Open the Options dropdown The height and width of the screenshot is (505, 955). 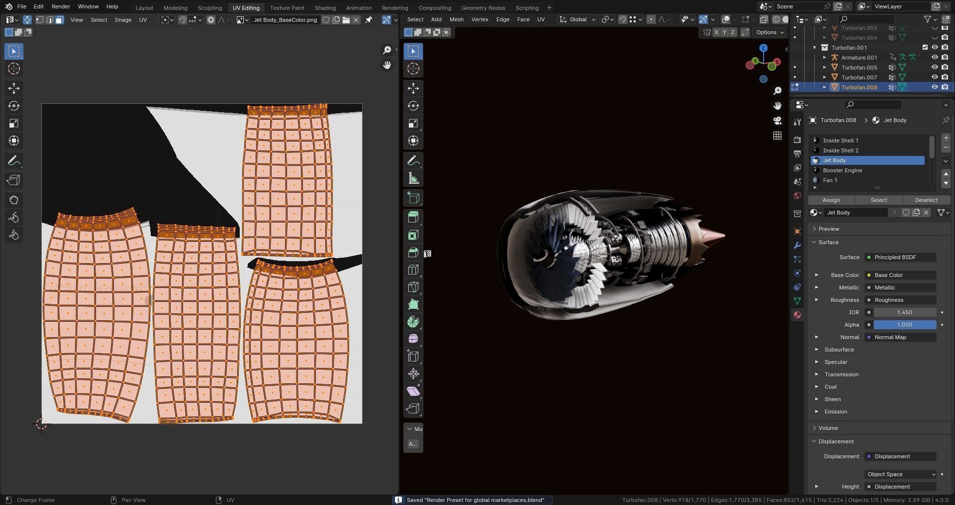click(x=769, y=32)
